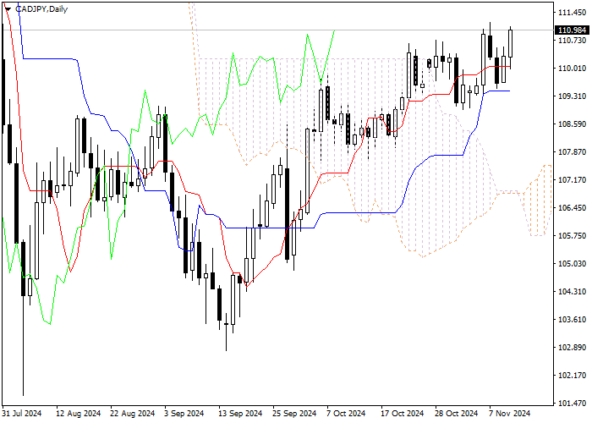Select the 7 Oct 2024 date label

346,414
